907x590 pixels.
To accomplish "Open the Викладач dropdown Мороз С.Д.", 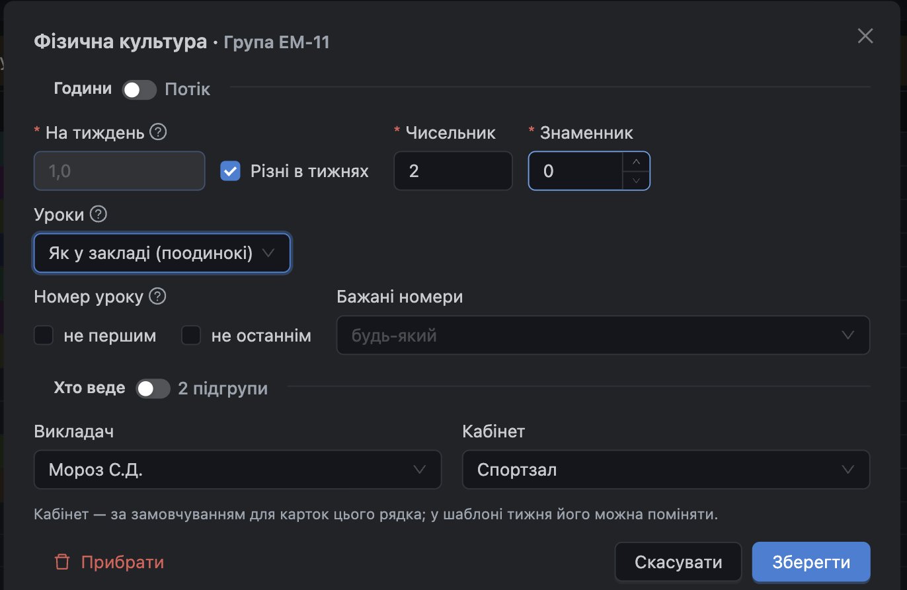I will point(237,470).
